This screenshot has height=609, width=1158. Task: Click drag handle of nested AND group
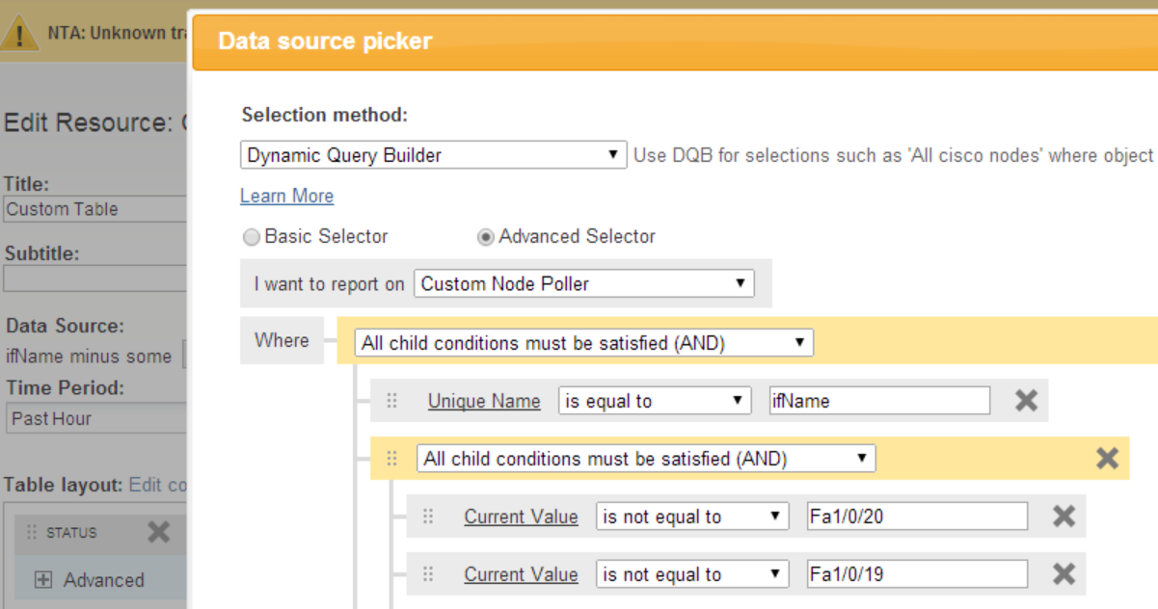tap(391, 459)
